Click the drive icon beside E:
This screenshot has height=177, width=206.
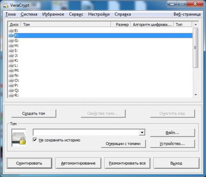click(11, 30)
